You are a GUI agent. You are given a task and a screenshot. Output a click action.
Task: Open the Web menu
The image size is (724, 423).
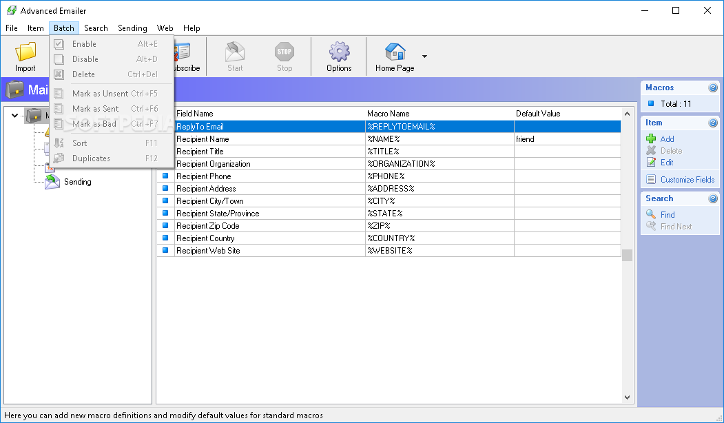[x=165, y=28]
